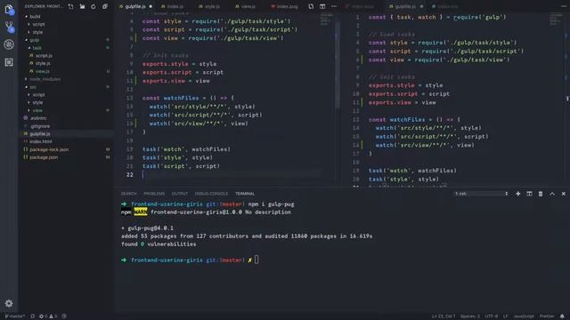Open the OUTPUT panel tab
The height and width of the screenshot is (320, 570).
tap(180, 194)
